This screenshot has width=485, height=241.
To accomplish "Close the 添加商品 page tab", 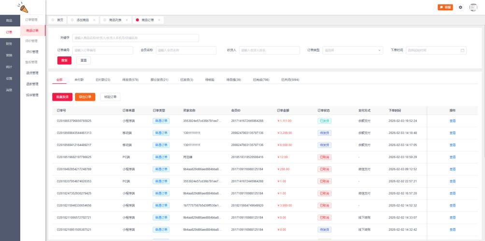I will pyautogui.click(x=94, y=20).
